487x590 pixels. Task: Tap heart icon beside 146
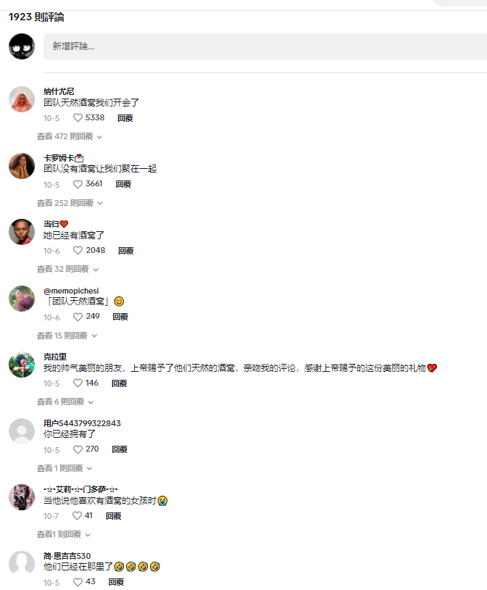[78, 383]
